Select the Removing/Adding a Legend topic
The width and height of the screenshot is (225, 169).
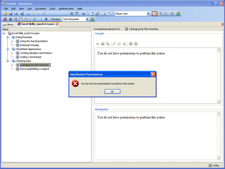(x=34, y=69)
